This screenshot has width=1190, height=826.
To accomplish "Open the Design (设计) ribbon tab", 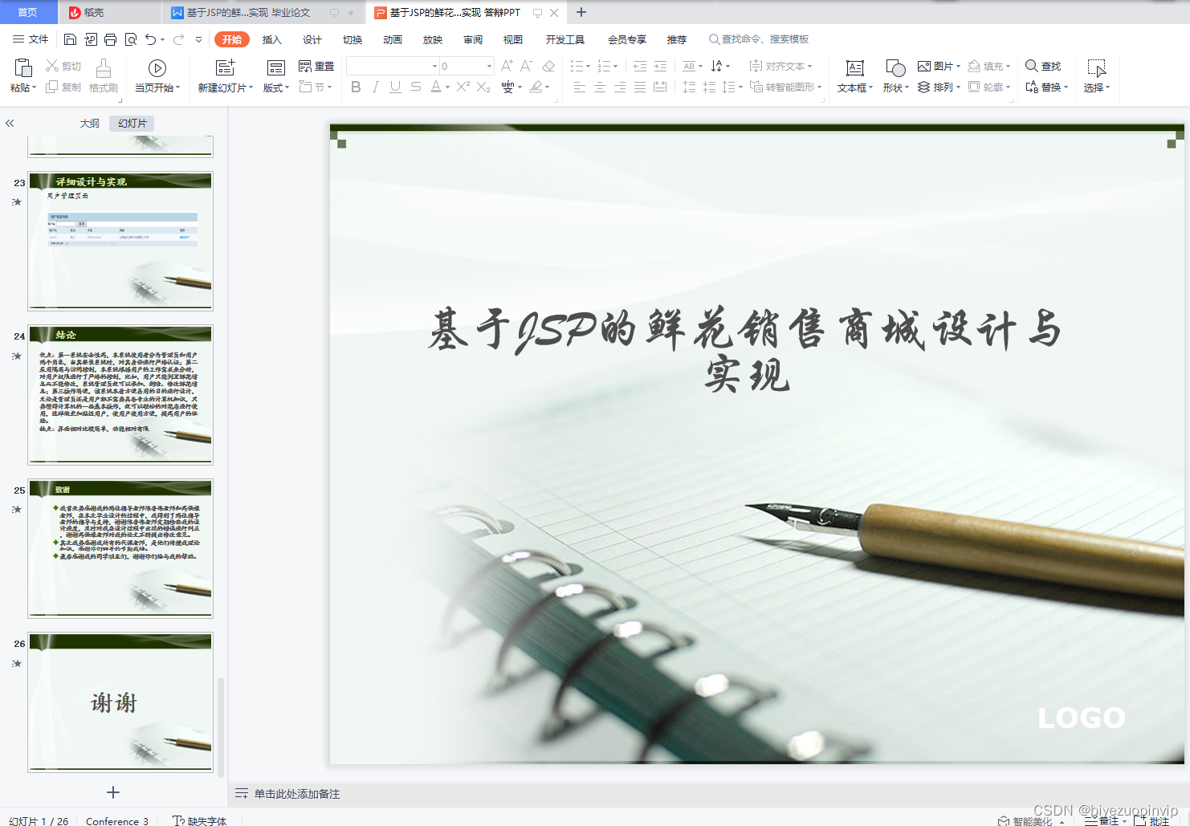I will 312,39.
